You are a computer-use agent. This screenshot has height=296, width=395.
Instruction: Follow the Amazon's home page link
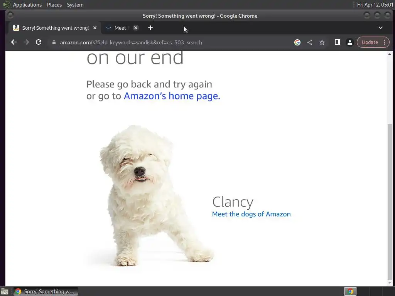click(x=172, y=96)
